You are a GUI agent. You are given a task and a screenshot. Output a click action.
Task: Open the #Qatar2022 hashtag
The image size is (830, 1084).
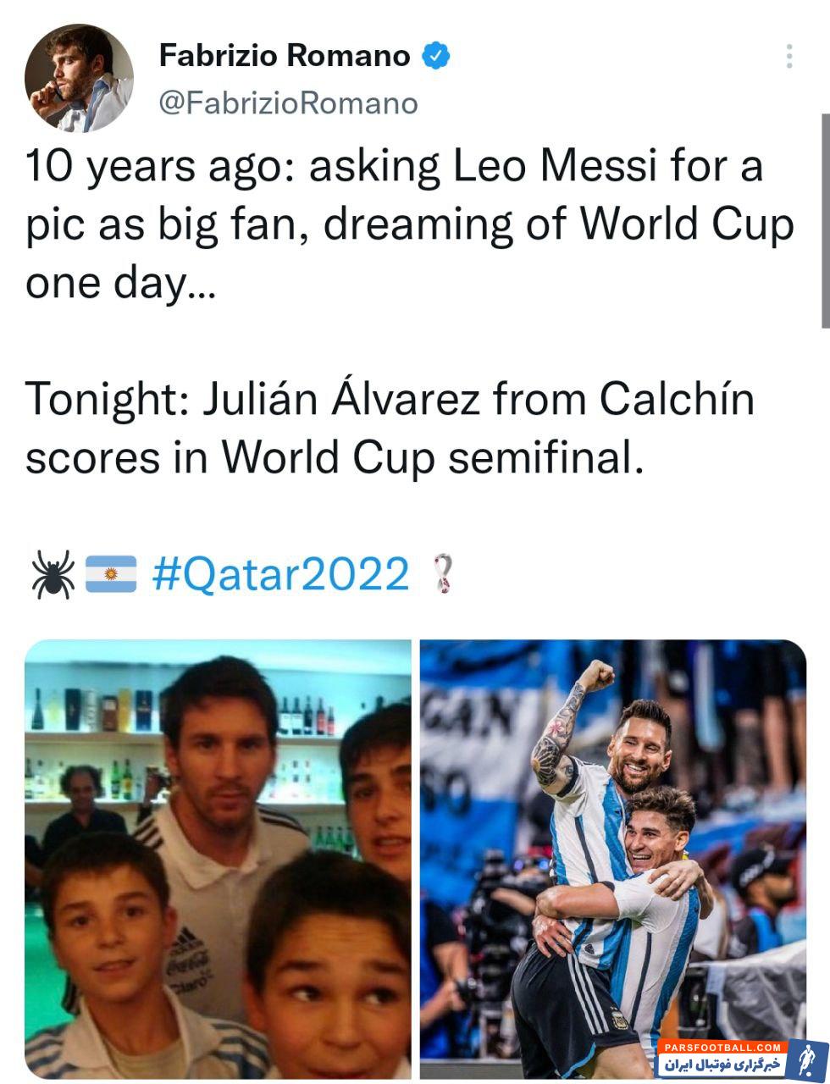pyautogui.click(x=280, y=573)
